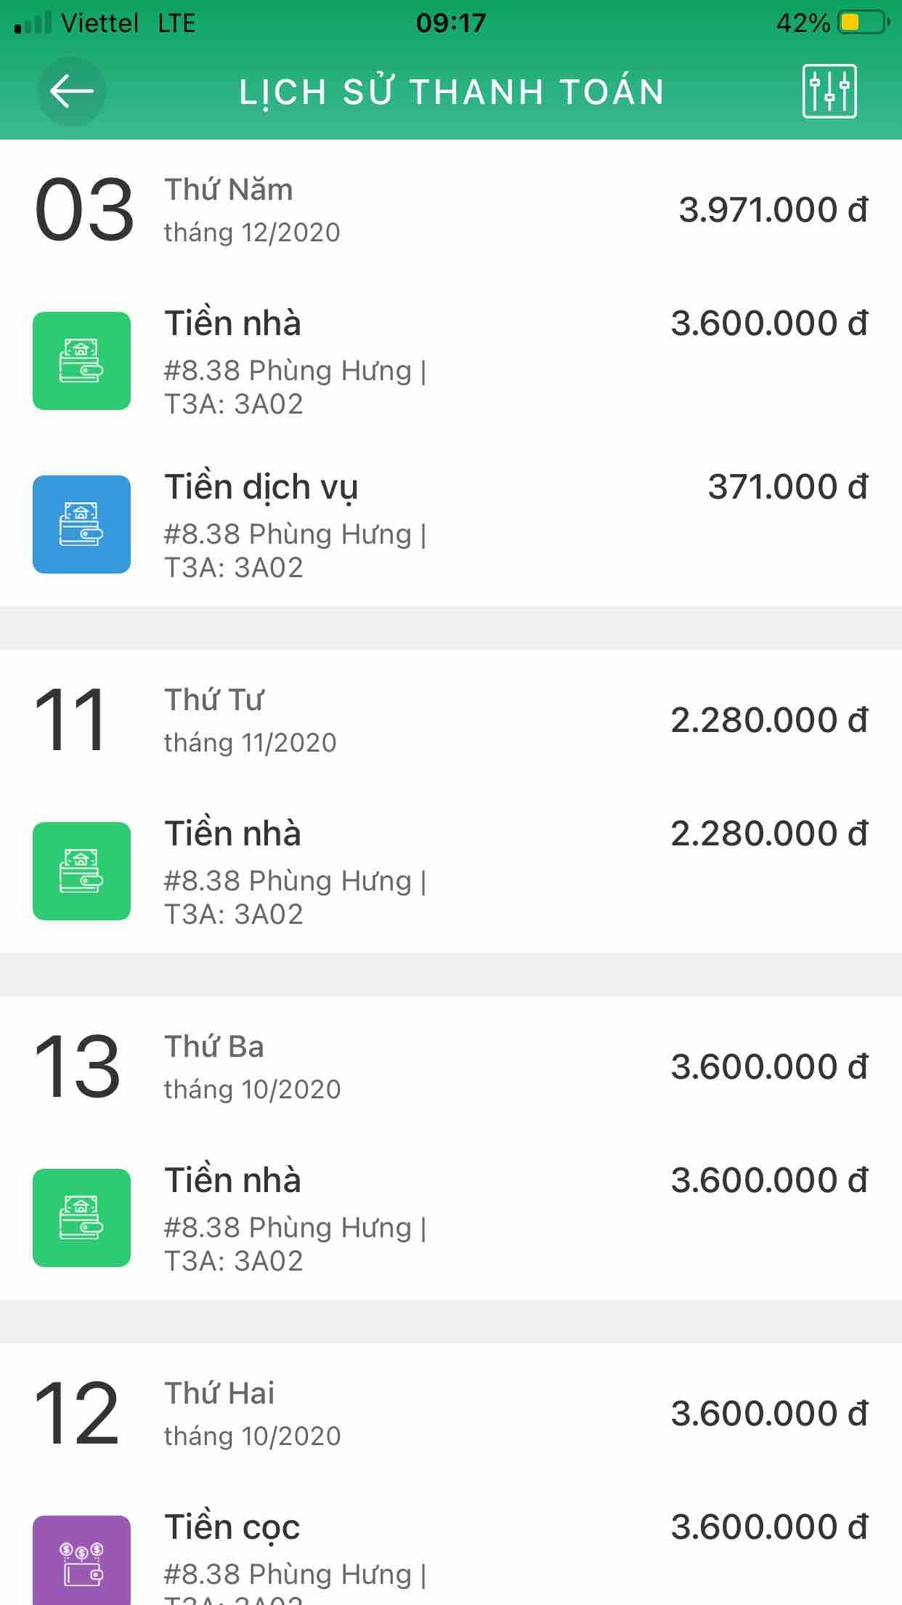Screen dimensions: 902x1605
Task: Tap the 371.000 đ service fee amount
Action: pyautogui.click(x=787, y=487)
